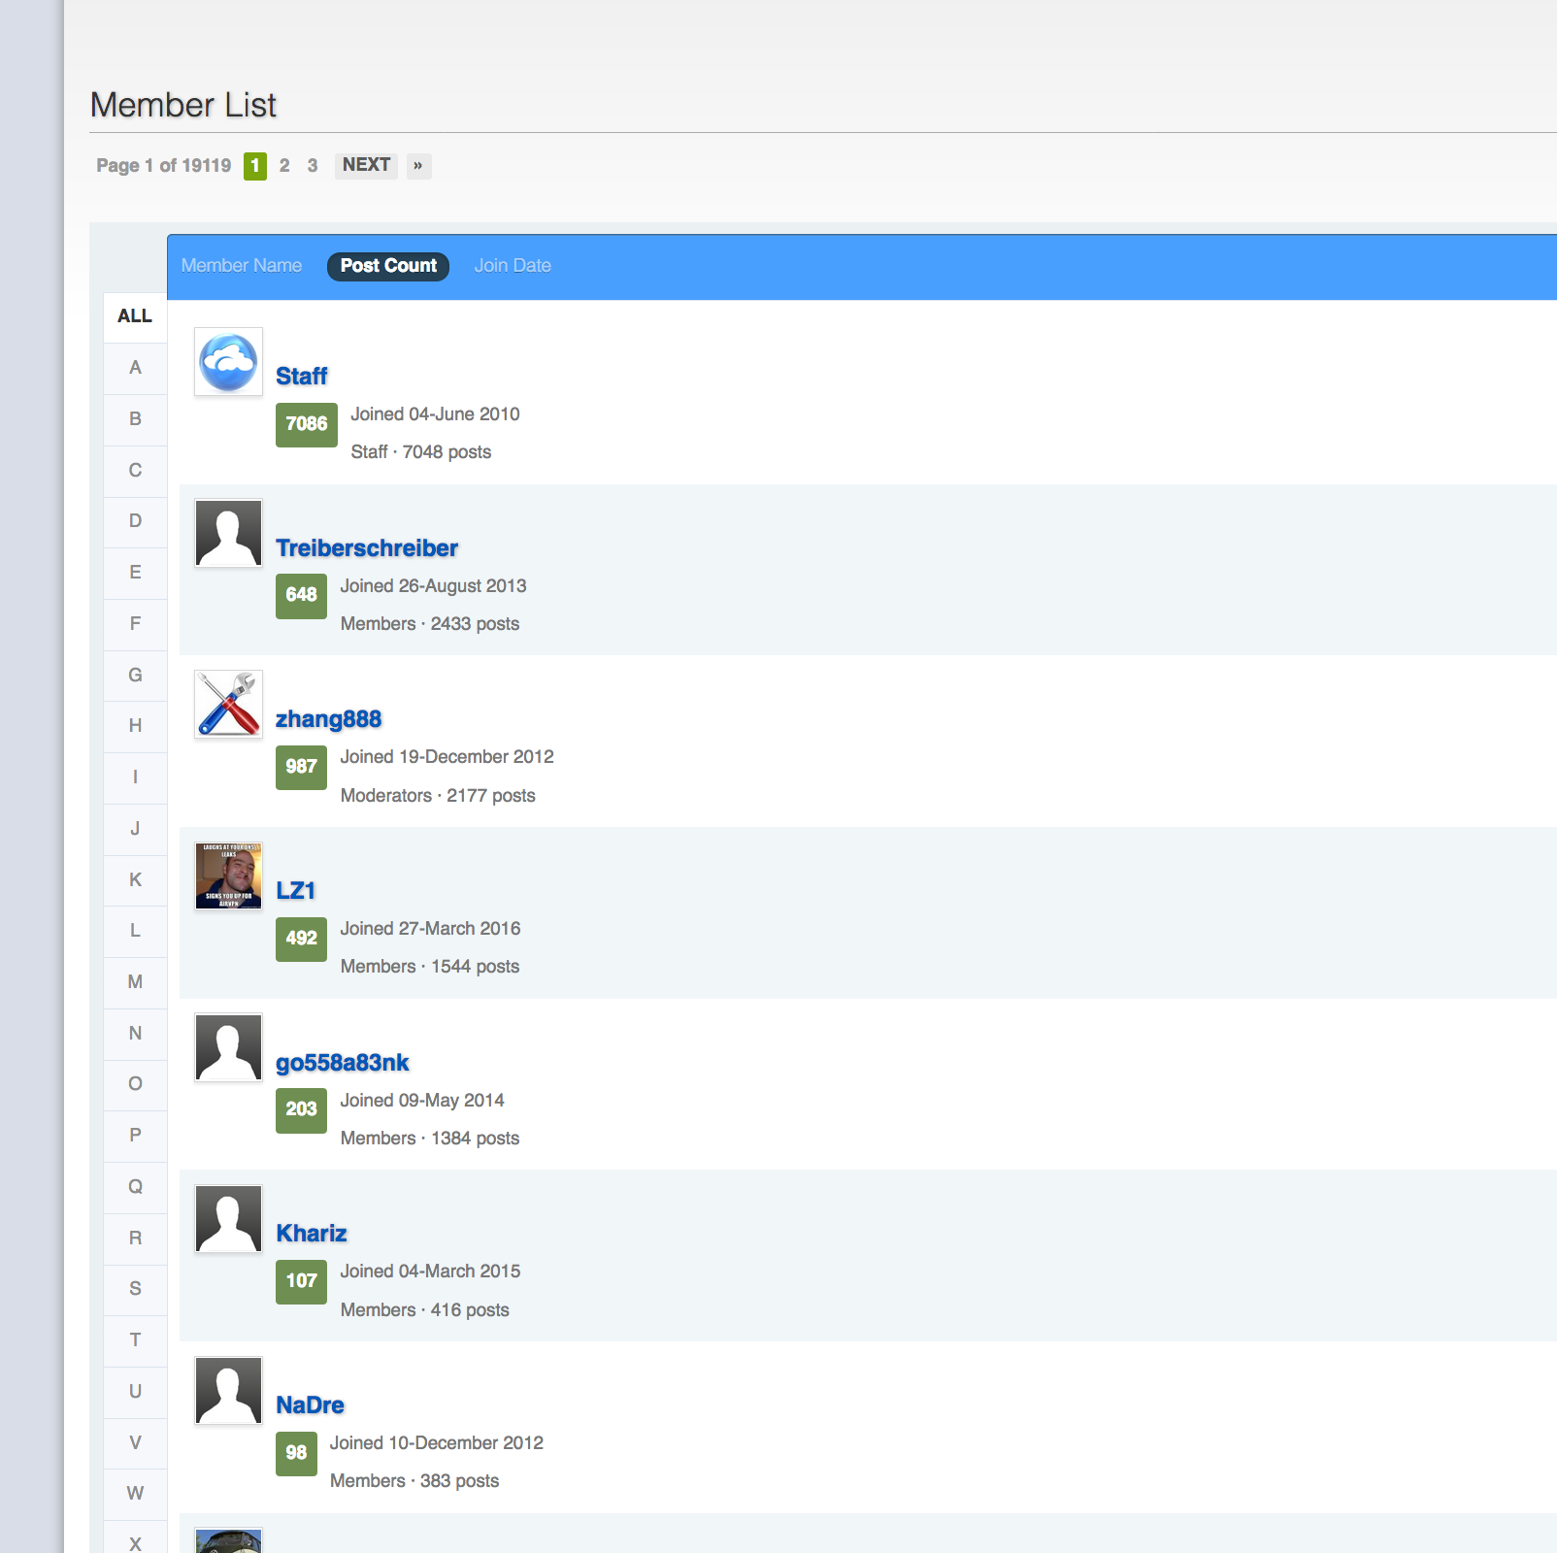Select text 'Members · 2433 posts'

tap(430, 624)
